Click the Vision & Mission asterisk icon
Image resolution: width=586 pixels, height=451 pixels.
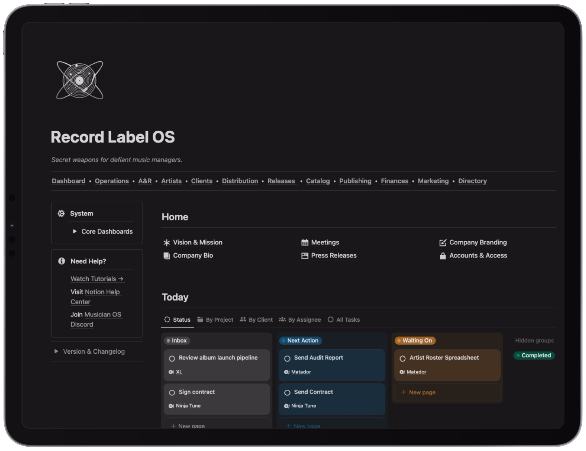click(x=167, y=243)
